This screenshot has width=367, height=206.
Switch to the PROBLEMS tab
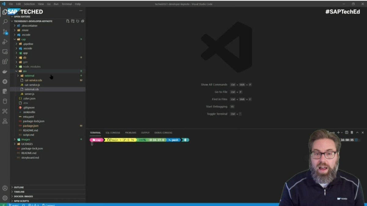[x=131, y=133]
